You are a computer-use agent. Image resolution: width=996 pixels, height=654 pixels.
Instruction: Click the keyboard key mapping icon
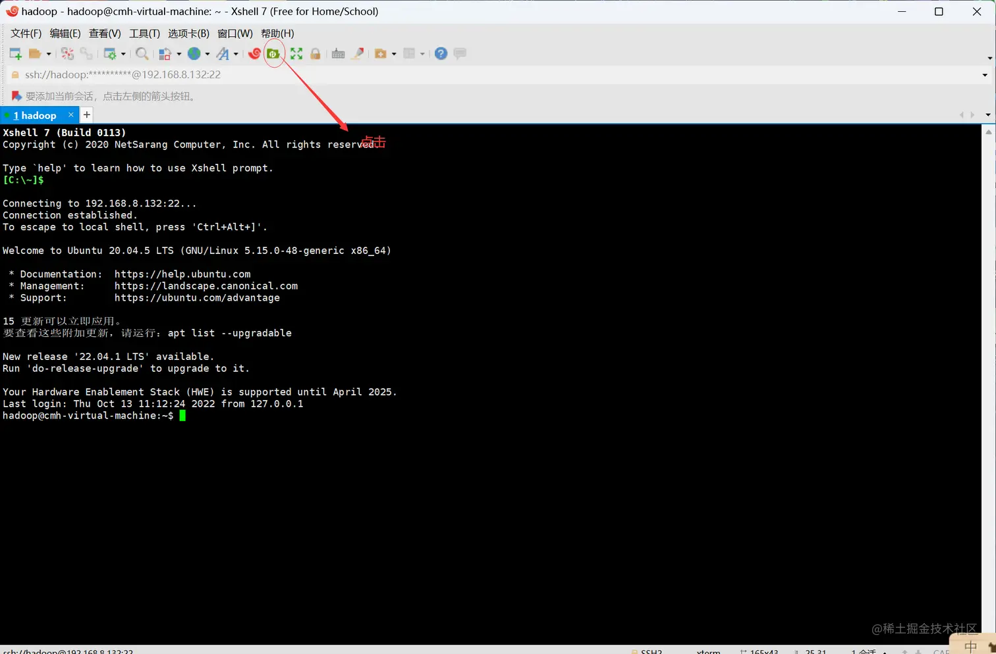[x=339, y=54]
